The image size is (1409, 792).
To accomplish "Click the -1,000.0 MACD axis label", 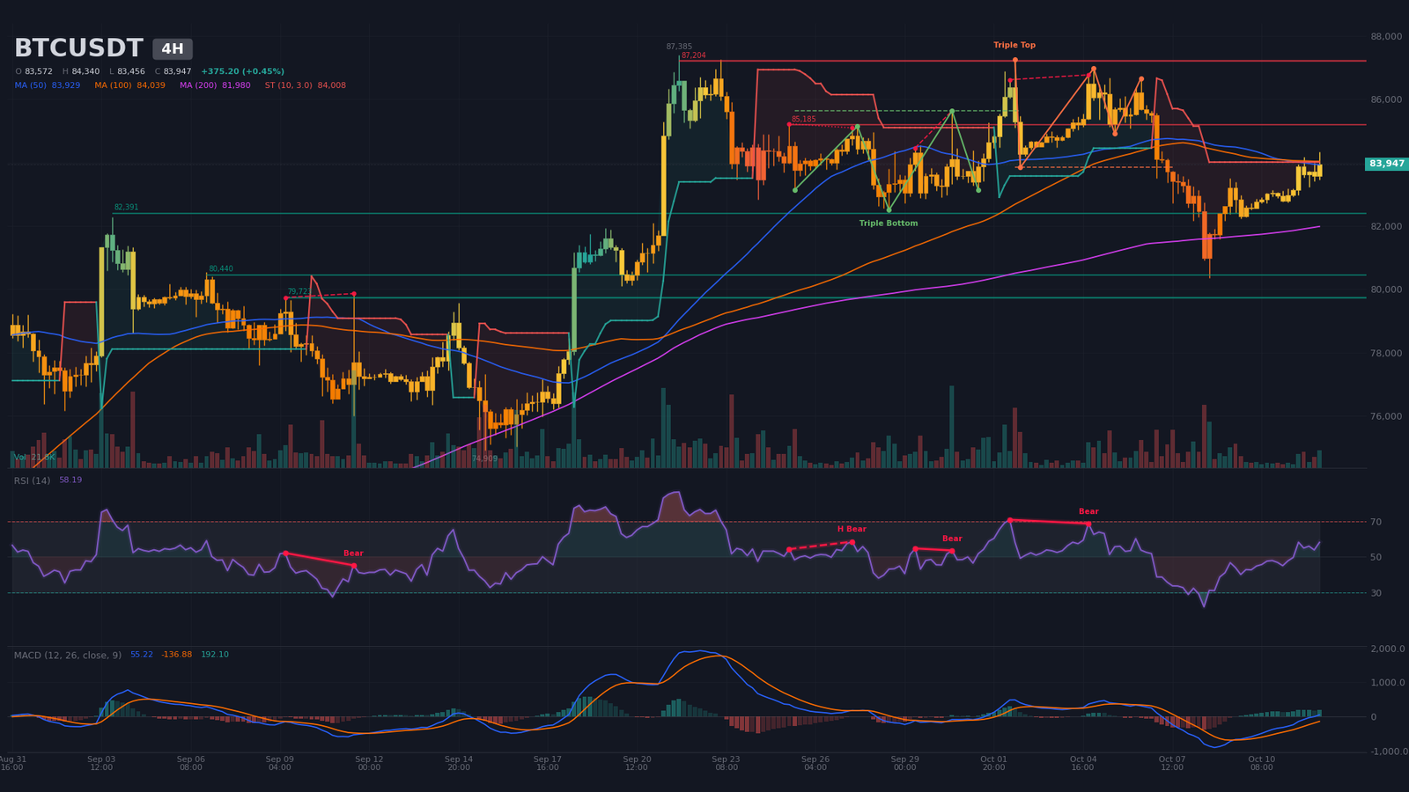I will point(1390,752).
